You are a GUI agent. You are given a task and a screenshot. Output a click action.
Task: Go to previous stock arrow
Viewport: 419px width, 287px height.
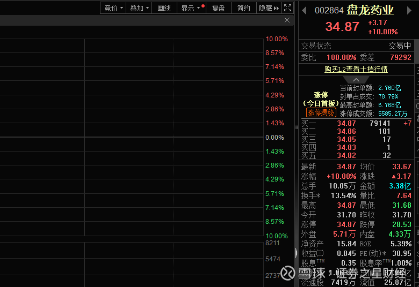(x=304, y=10)
